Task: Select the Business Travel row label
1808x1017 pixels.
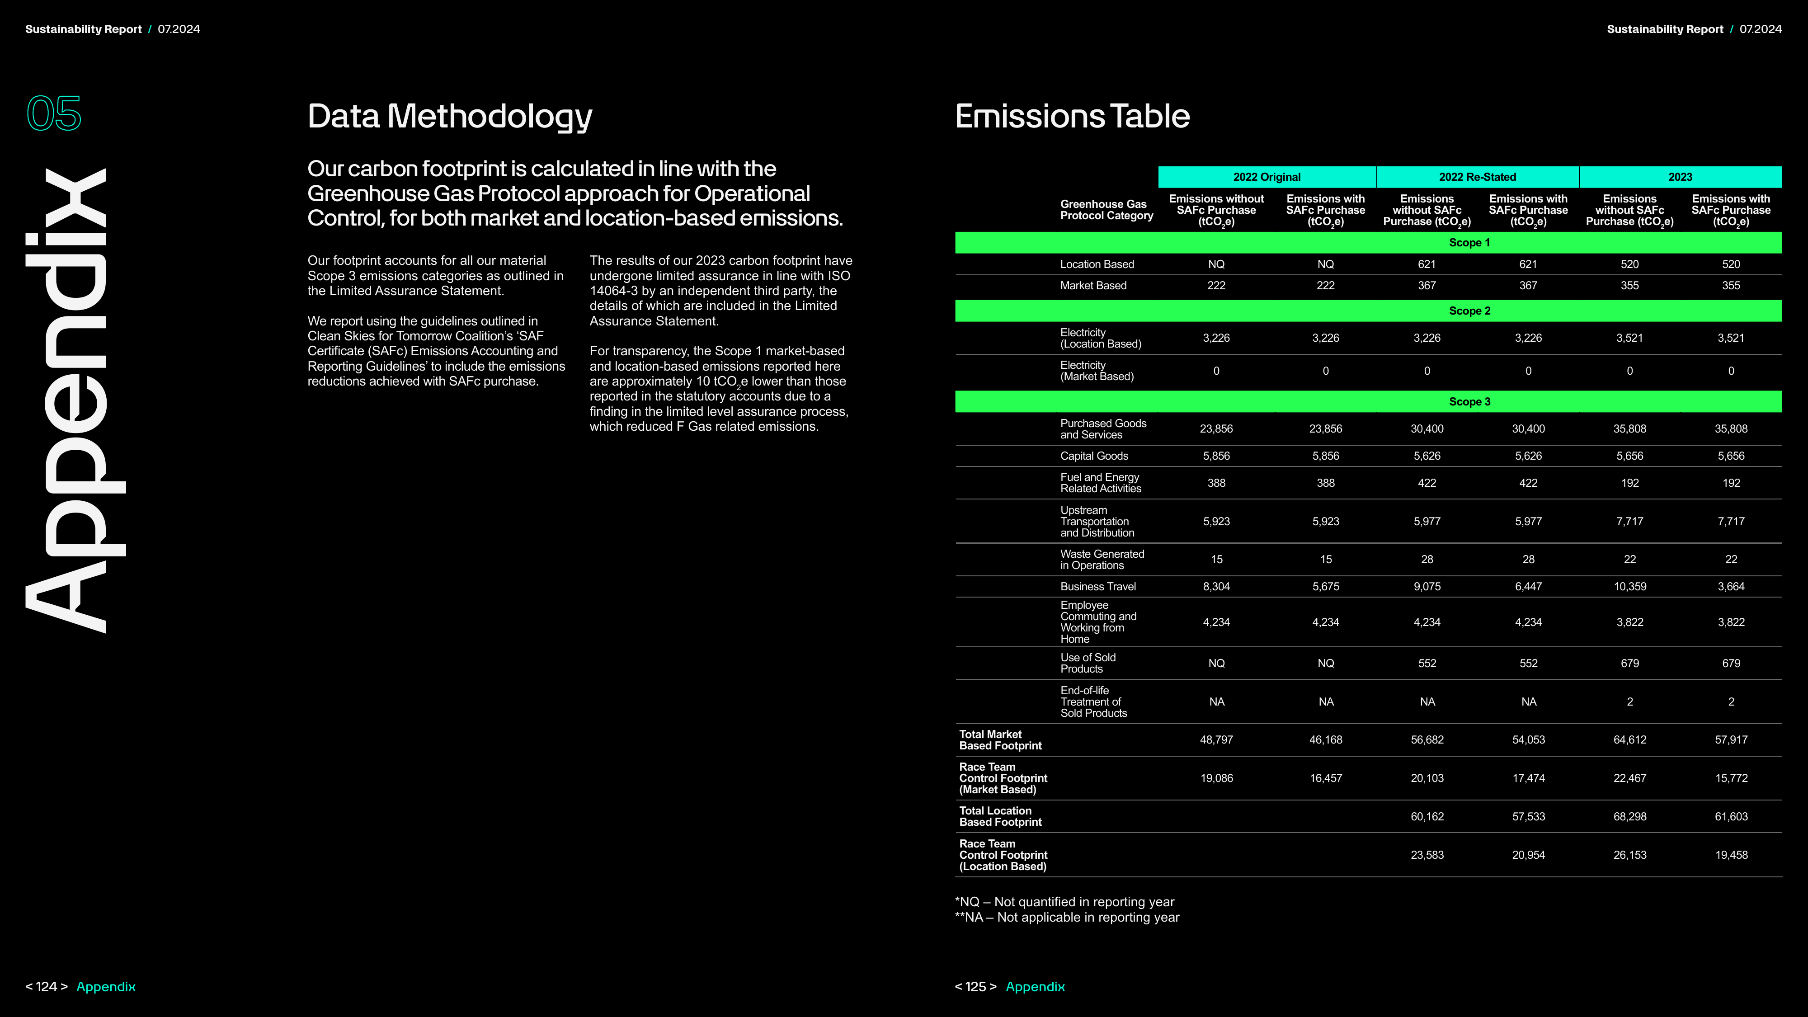Action: click(x=1098, y=586)
